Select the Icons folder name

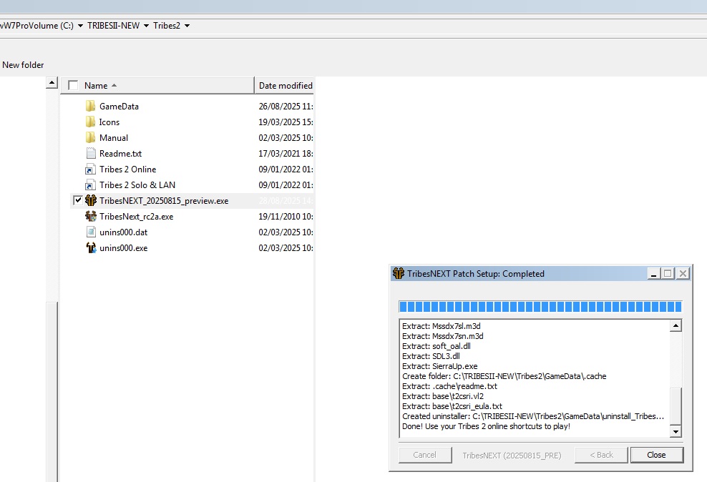coord(109,122)
